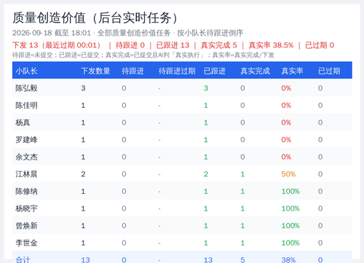Image resolution: width=364 pixels, height=263 pixels.
Task: Click green 已跟进 value 2 in 江林晨 row
Action: pyautogui.click(x=206, y=174)
